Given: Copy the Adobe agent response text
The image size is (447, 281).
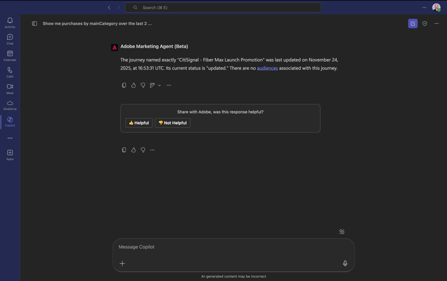Looking at the screenshot, I should [124, 85].
